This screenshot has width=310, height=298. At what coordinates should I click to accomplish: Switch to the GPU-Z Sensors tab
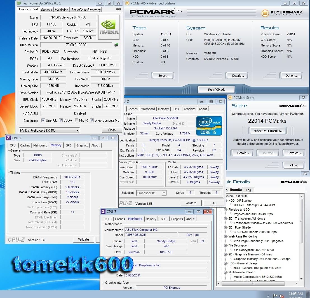[46, 10]
